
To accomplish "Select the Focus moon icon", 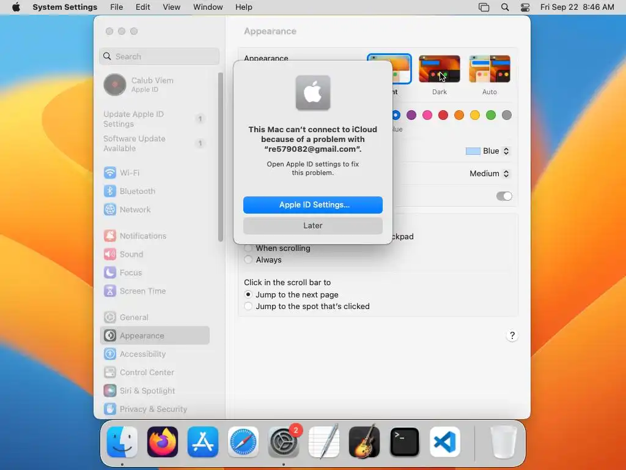I will tap(110, 272).
